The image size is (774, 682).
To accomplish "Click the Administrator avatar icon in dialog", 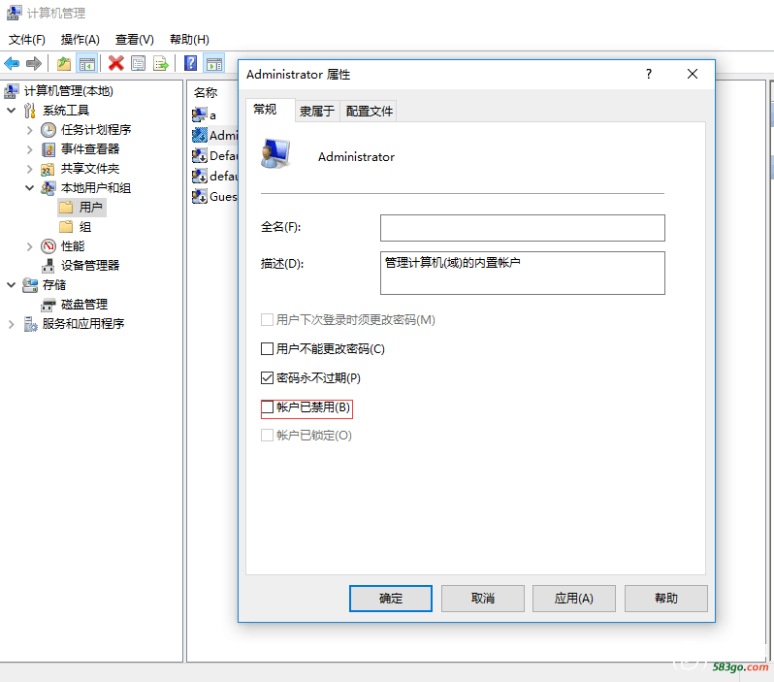I will (275, 154).
